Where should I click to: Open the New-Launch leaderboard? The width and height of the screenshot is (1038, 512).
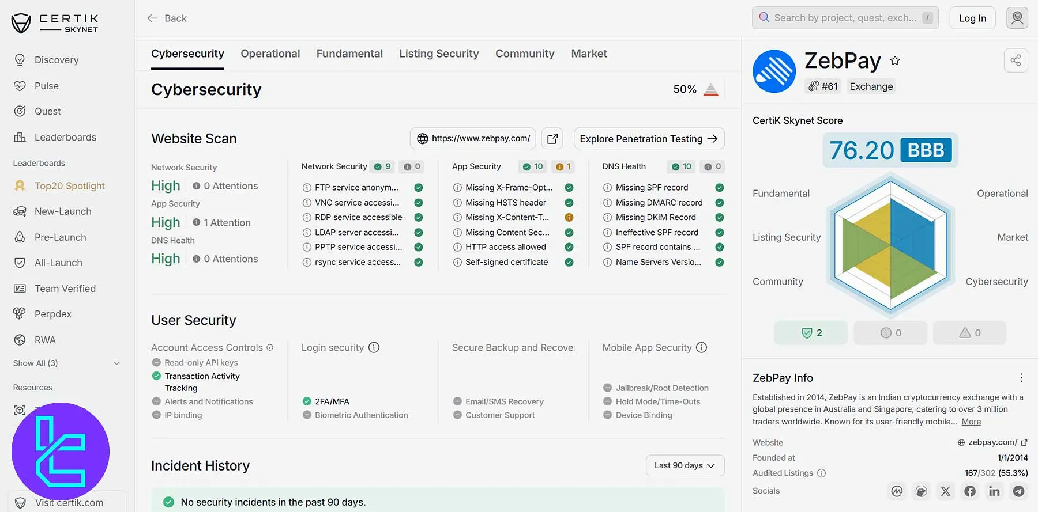coord(52,211)
